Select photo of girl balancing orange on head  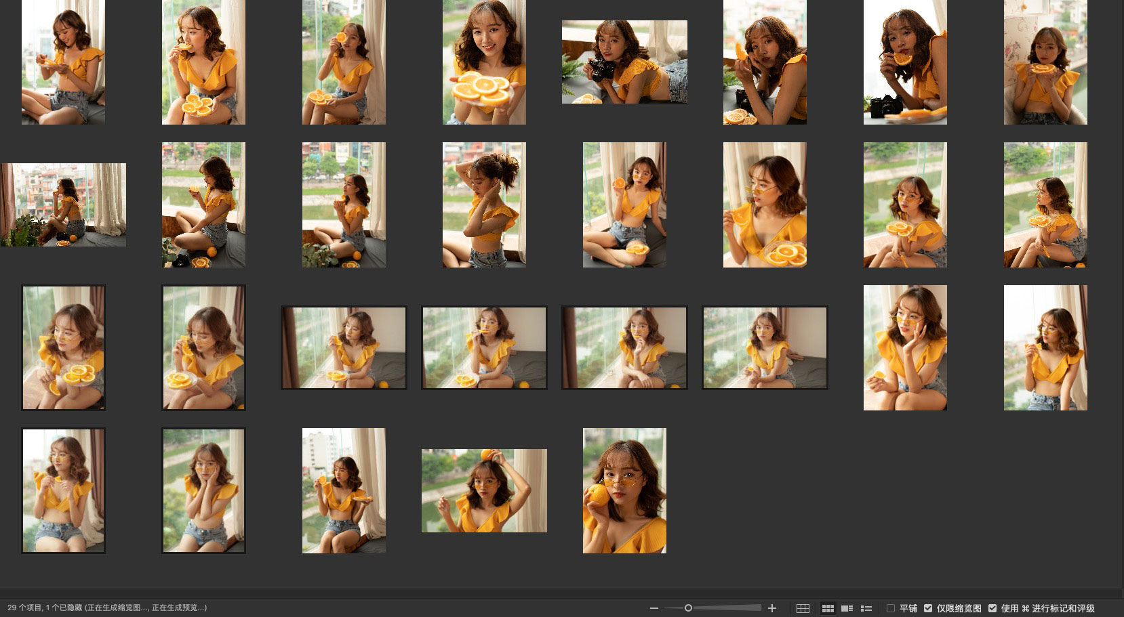tap(484, 490)
